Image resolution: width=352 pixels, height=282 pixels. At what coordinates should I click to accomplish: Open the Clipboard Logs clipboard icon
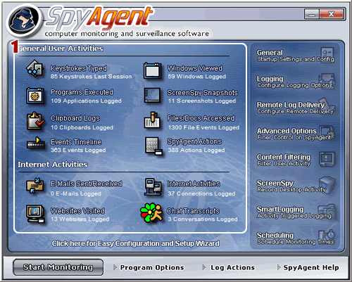click(35, 121)
